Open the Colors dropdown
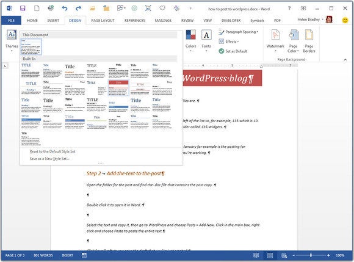The width and height of the screenshot is (354, 262). 191,41
